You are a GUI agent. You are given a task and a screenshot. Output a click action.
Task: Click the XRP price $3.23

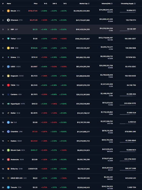tap(35, 29)
